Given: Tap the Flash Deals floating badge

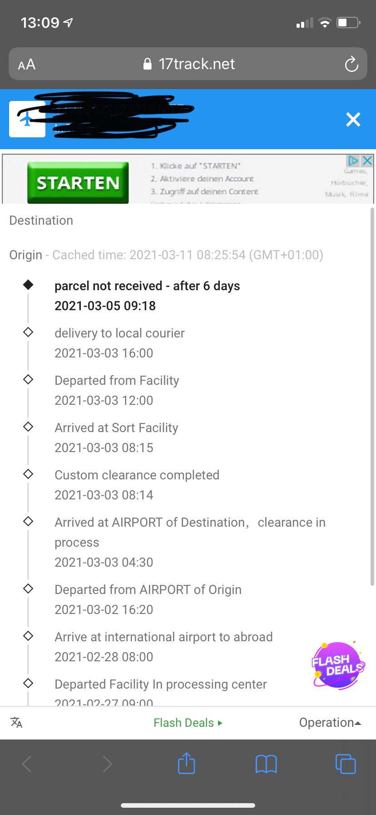Looking at the screenshot, I should point(337,665).
